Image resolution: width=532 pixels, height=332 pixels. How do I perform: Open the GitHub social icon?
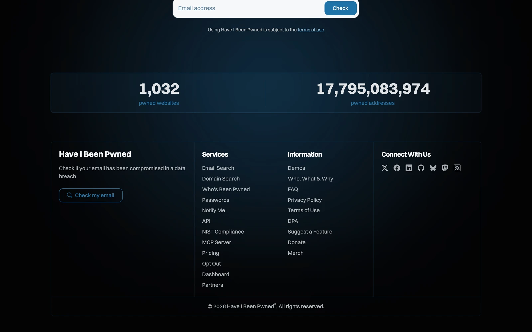[421, 168]
